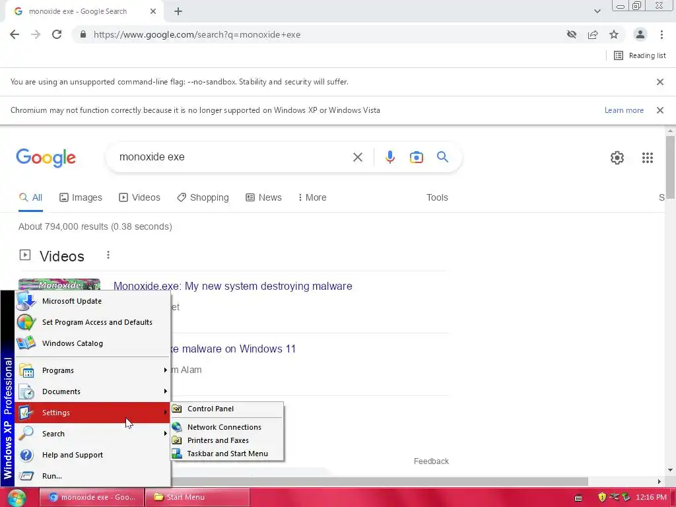Click the Settings menu item
Image resolution: width=676 pixels, height=507 pixels.
point(92,413)
